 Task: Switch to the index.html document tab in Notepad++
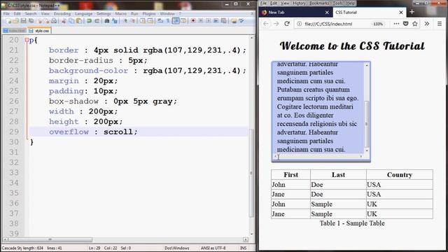click(x=14, y=31)
